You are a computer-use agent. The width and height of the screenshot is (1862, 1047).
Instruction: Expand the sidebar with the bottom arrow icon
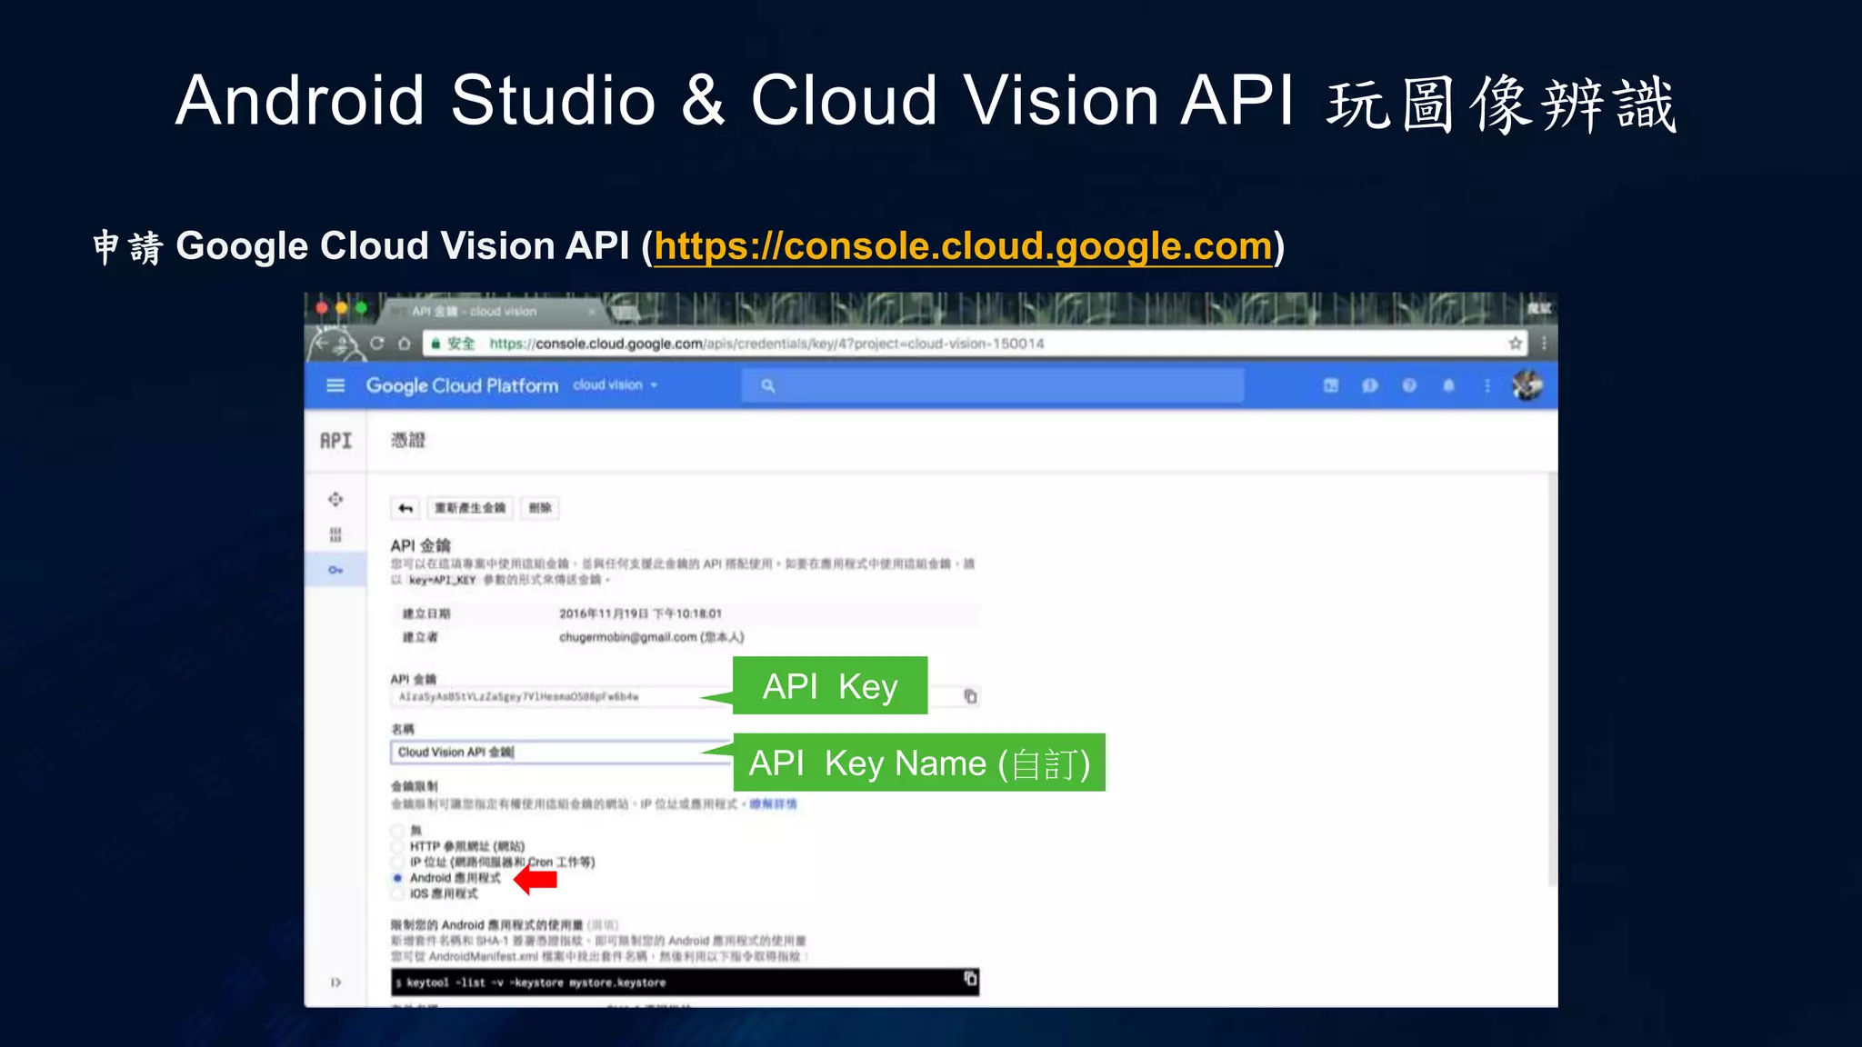click(335, 982)
